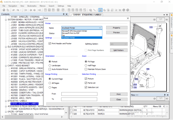Click the round information toolbar icon
Screen dimensions: 173x120
pos(124,10)
